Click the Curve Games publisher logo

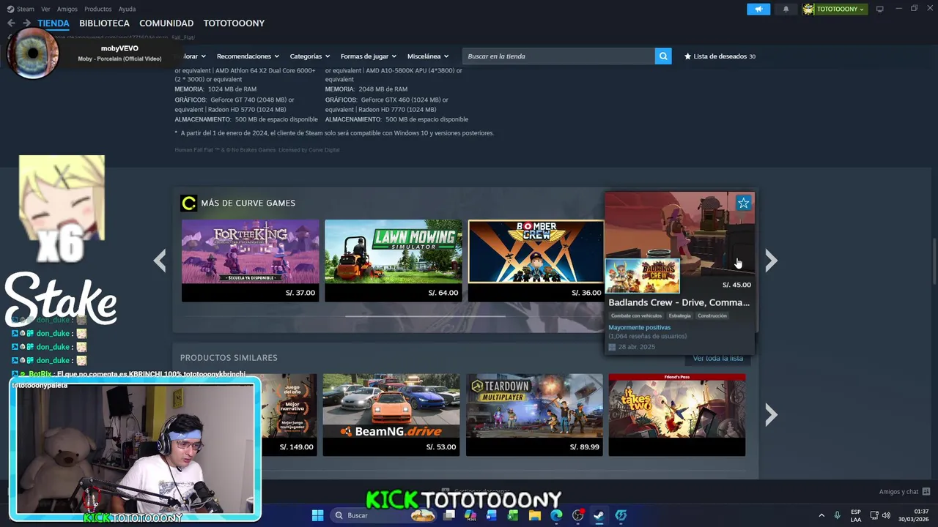click(188, 203)
